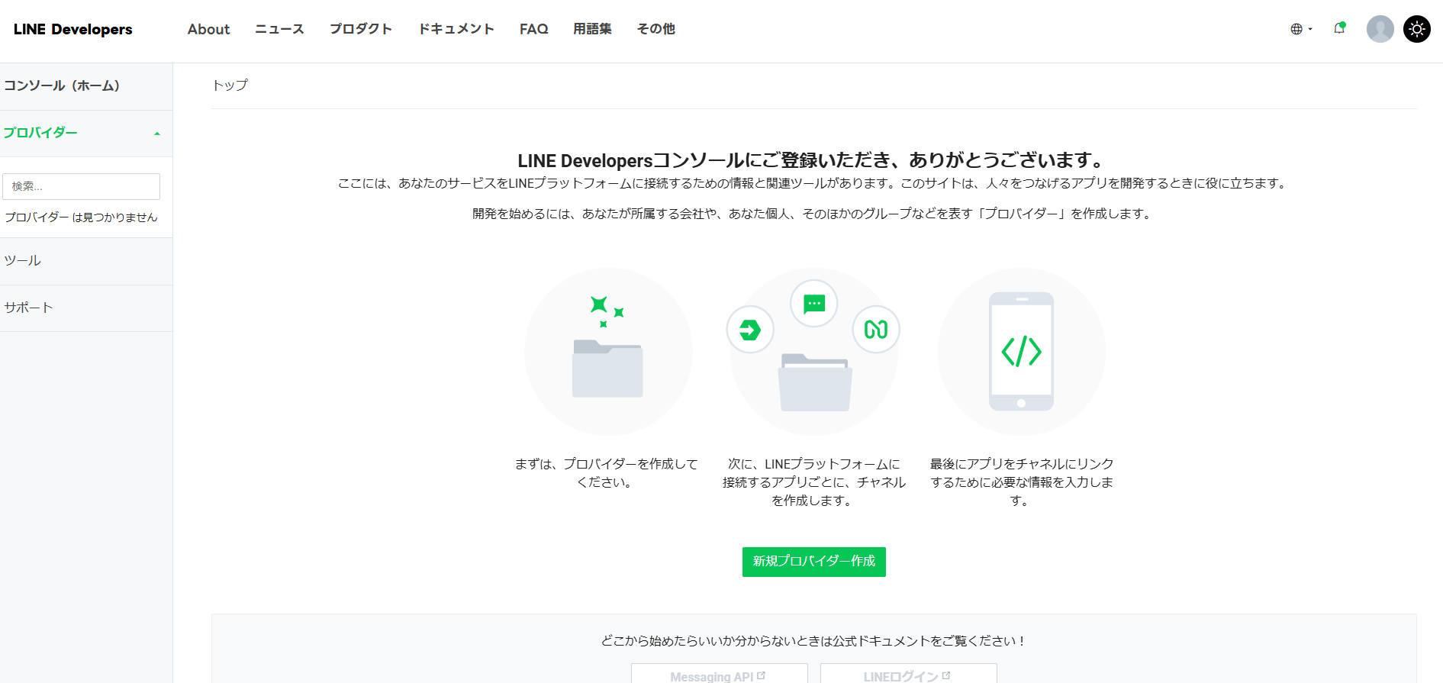Open the その他 menu
The height and width of the screenshot is (683, 1443).
[655, 29]
